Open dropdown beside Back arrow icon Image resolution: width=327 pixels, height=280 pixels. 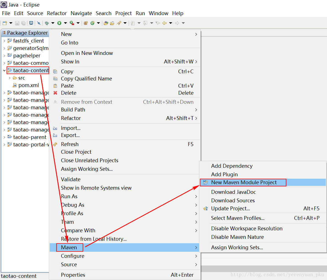click(171, 23)
